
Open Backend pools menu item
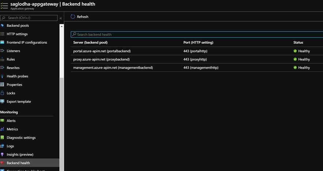[x=30, y=26]
